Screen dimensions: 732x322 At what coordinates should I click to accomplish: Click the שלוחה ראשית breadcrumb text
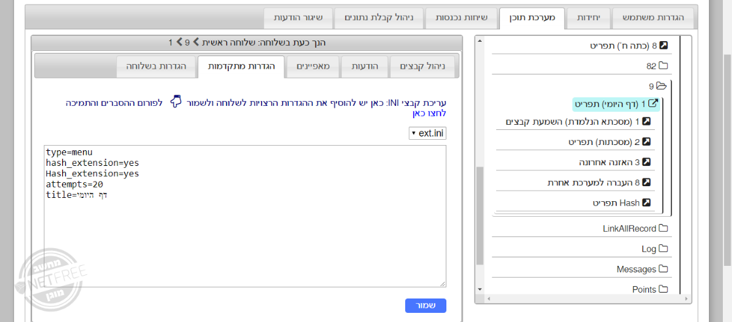click(228, 42)
